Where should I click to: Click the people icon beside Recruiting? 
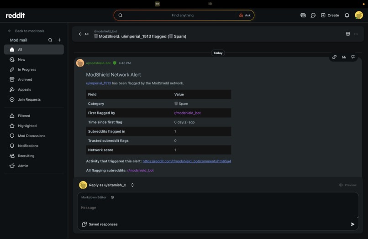click(12, 156)
